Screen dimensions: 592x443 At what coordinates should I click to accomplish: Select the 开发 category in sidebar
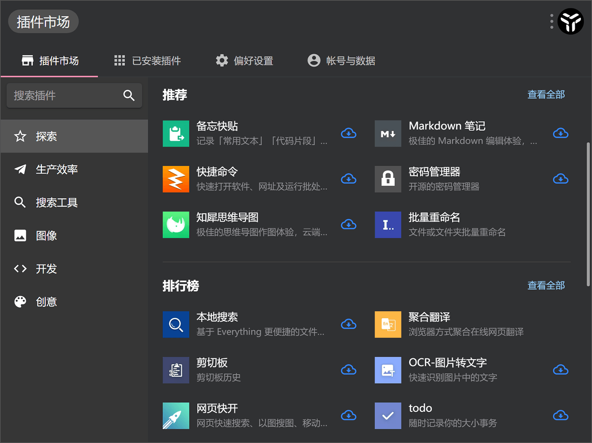(x=46, y=269)
